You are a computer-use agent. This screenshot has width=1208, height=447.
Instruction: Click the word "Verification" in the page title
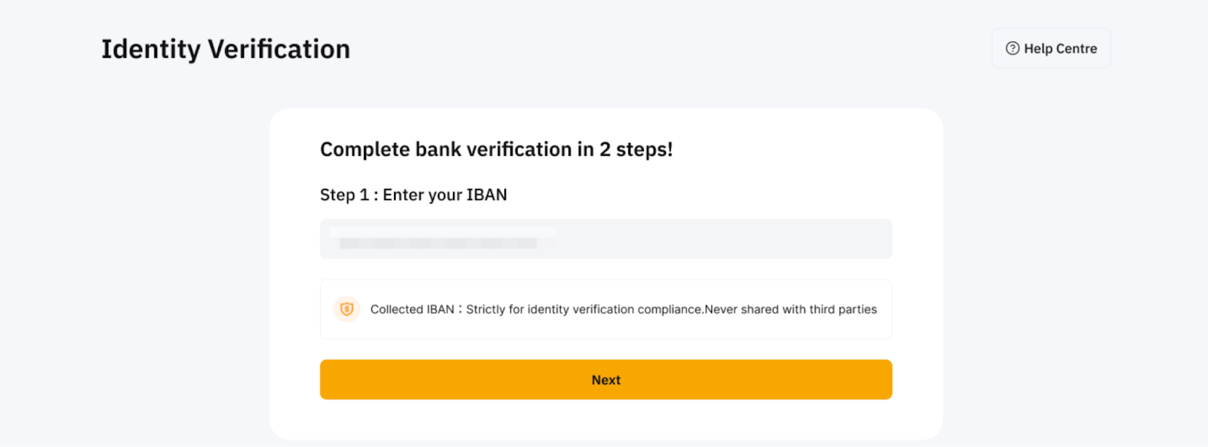click(x=279, y=49)
